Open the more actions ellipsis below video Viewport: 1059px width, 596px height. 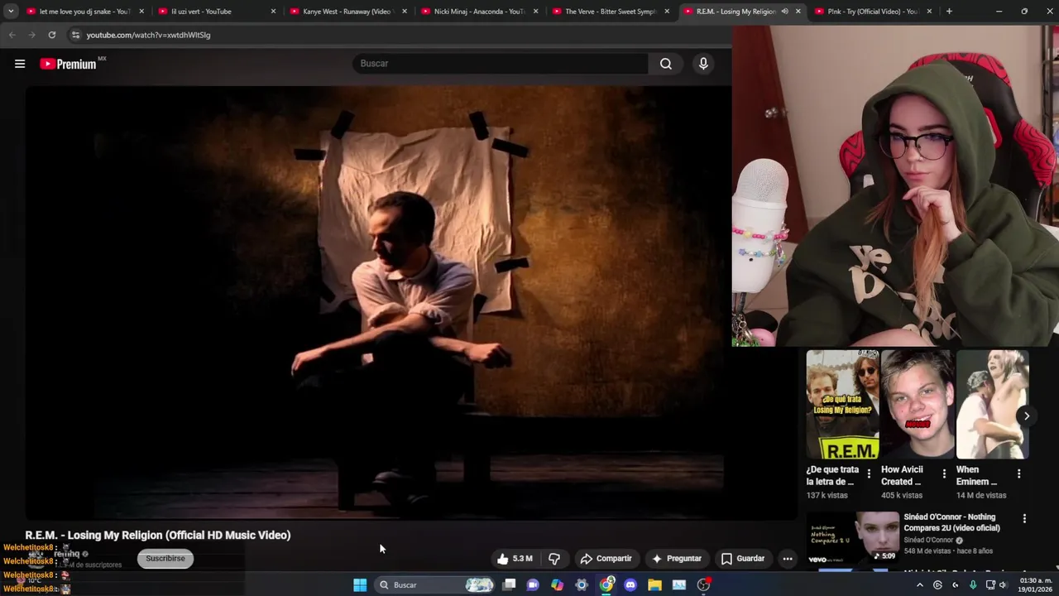(x=788, y=559)
